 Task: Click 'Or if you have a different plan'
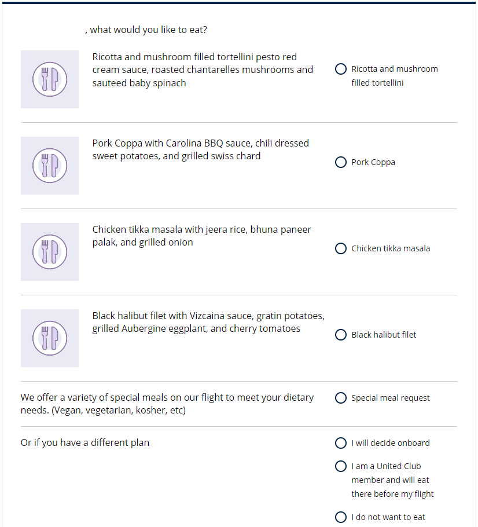pos(85,442)
